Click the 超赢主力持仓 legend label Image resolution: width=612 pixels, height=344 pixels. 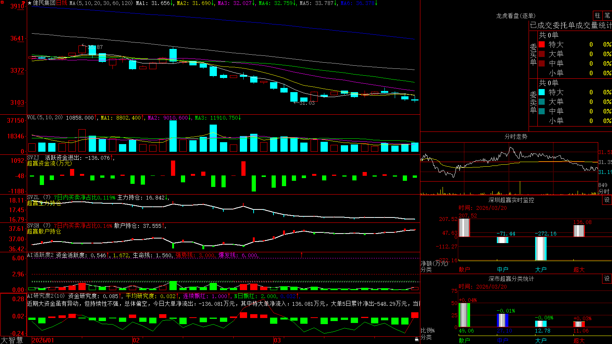(x=44, y=203)
